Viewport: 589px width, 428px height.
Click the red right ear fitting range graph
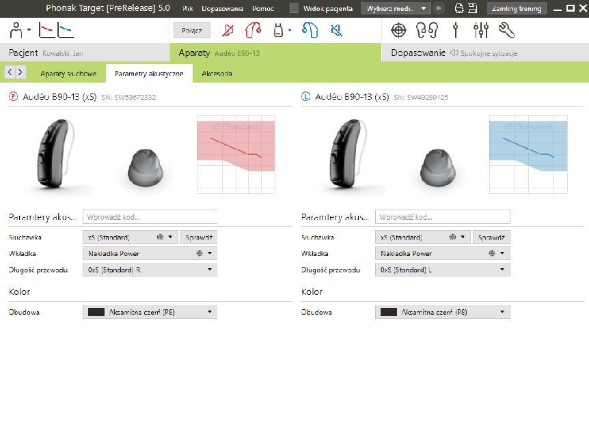pos(236,154)
